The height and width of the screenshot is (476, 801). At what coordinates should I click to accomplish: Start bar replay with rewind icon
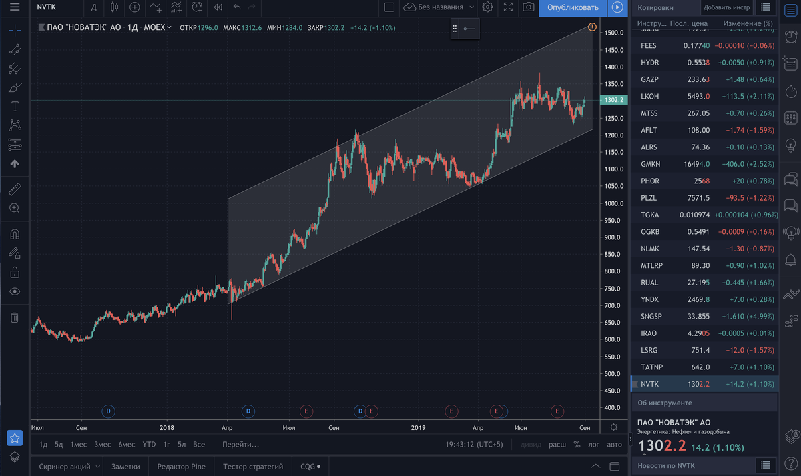coord(218,7)
